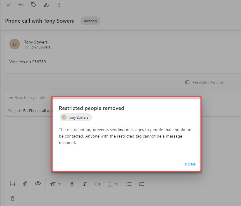The height and width of the screenshot is (206, 241).
Task: Toggle bold formatting
Action: 72,184
